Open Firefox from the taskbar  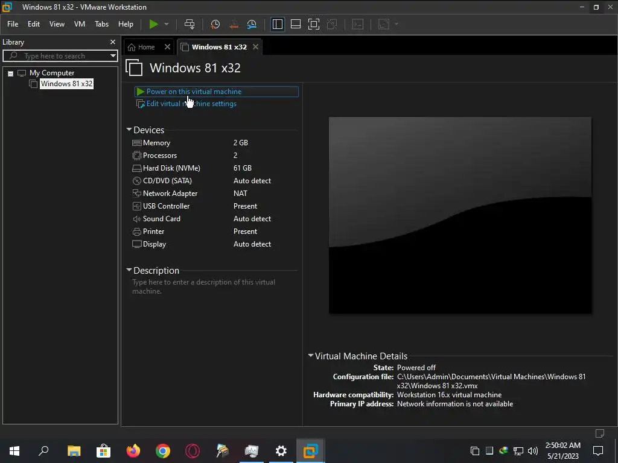(133, 450)
